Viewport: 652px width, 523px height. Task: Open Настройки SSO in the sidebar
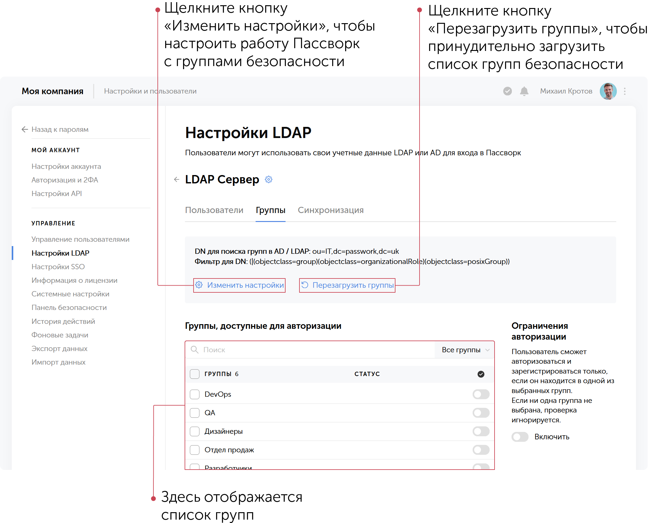tap(58, 266)
